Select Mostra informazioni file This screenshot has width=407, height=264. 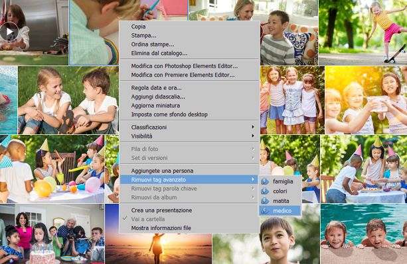(x=189, y=228)
